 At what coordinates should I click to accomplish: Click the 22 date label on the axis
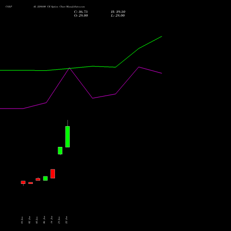66,220
